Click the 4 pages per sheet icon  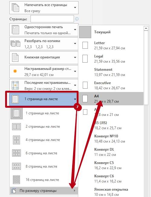coord(16,140)
